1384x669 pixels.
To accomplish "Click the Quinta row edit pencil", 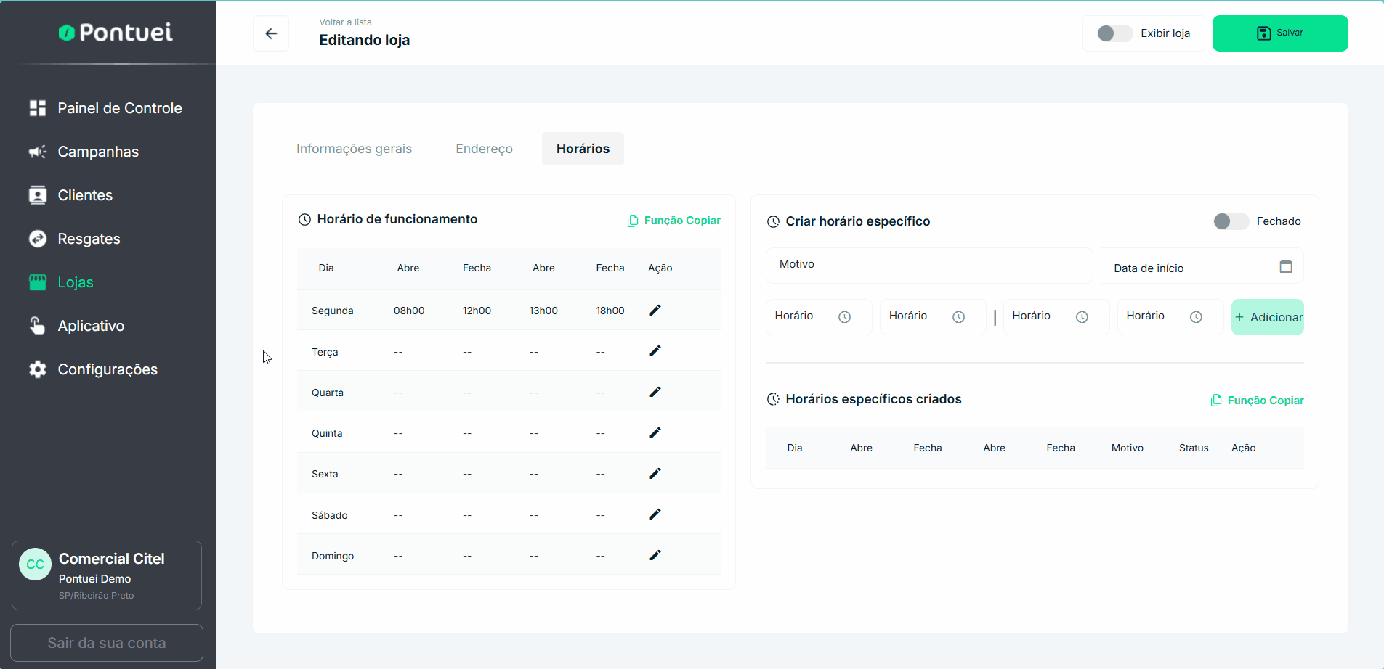I will coord(655,433).
